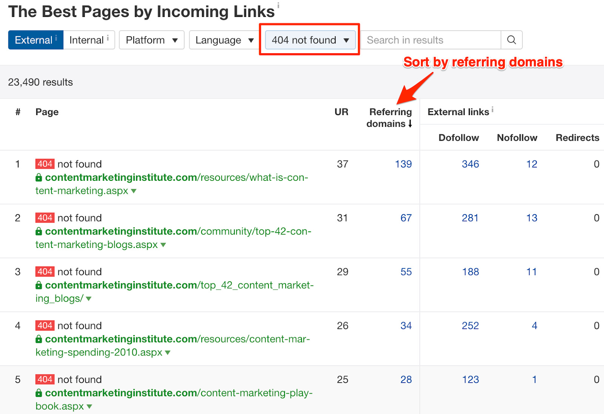
Task: Sort by Referring domains column header
Action: [389, 118]
